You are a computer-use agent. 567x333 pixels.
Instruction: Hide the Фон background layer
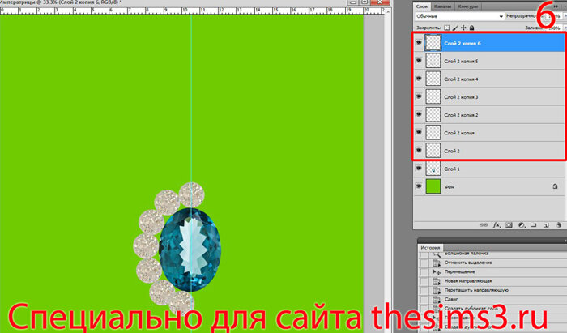pyautogui.click(x=419, y=188)
